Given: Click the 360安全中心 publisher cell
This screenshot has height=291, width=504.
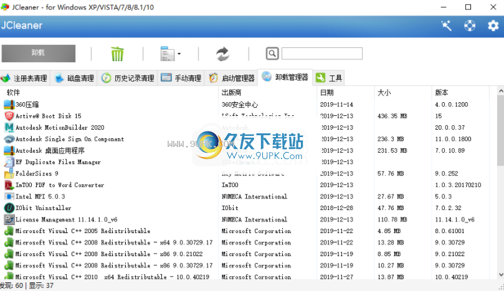Looking at the screenshot, I should (240, 105).
